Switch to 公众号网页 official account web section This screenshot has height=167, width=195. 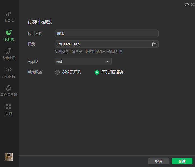tap(9, 91)
